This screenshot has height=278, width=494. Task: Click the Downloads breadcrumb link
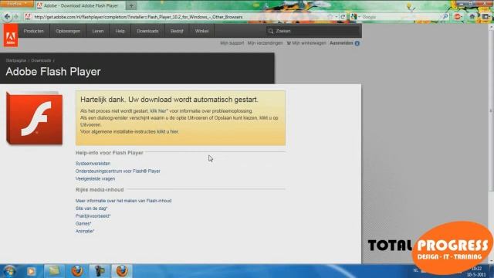(x=41, y=60)
